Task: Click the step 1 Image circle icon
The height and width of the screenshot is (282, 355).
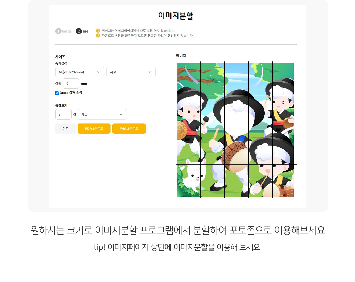Action: tap(58, 31)
